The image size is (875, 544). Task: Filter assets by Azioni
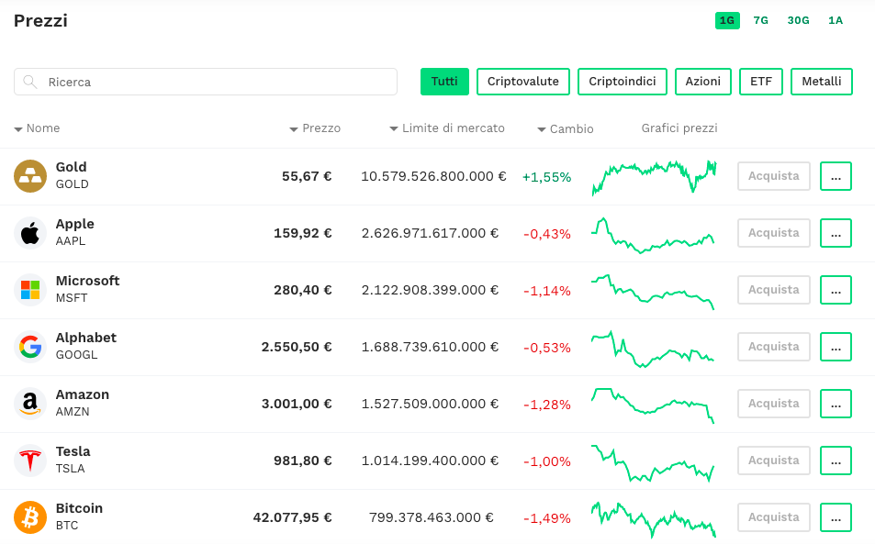[x=703, y=82]
